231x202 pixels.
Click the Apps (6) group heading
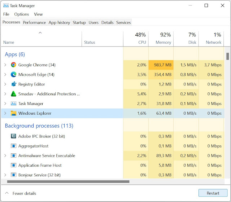point(15,54)
